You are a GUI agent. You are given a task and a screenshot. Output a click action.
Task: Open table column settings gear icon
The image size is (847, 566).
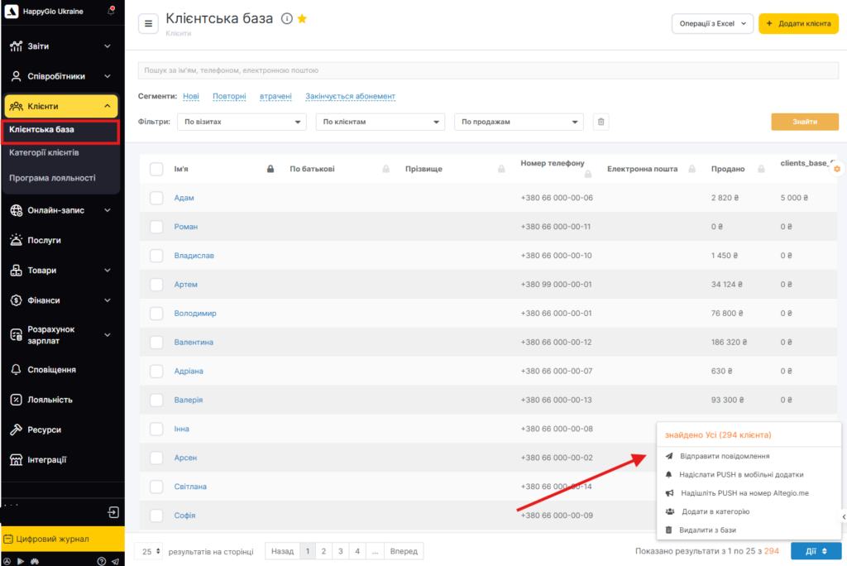click(x=837, y=169)
